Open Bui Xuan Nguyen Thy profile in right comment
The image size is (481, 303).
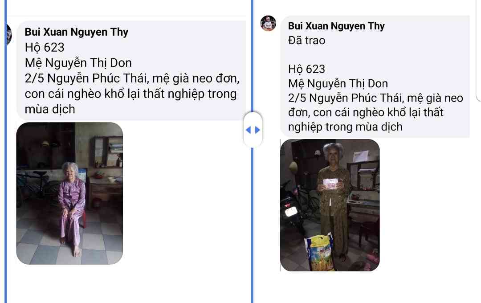click(336, 26)
